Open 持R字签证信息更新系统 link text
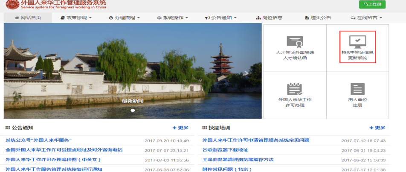The width and height of the screenshot is (406, 172). click(x=357, y=55)
